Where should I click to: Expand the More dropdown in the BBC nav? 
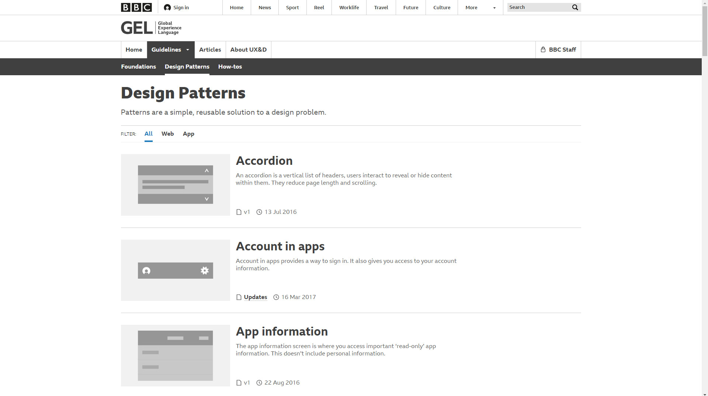point(480,7)
